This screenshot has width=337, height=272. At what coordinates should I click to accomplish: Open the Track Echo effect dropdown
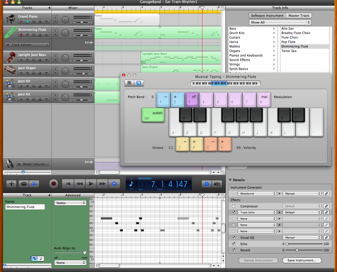point(257,212)
